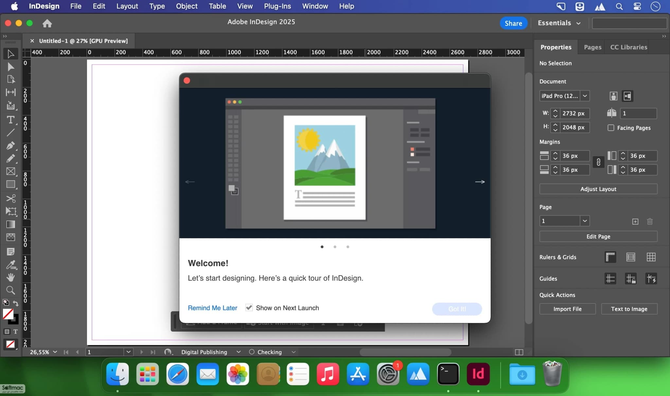Open the File menu
The image size is (670, 396).
[x=76, y=6]
